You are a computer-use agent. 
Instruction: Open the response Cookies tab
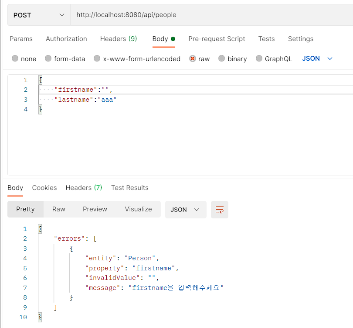point(44,188)
